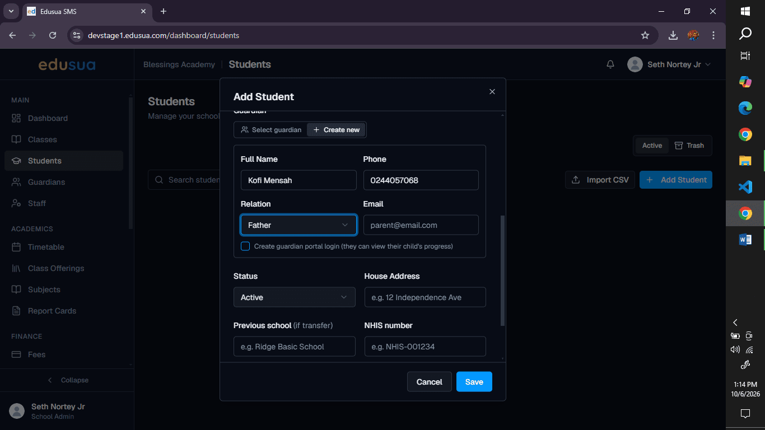Save the new student
Image resolution: width=765 pixels, height=430 pixels.
474,382
